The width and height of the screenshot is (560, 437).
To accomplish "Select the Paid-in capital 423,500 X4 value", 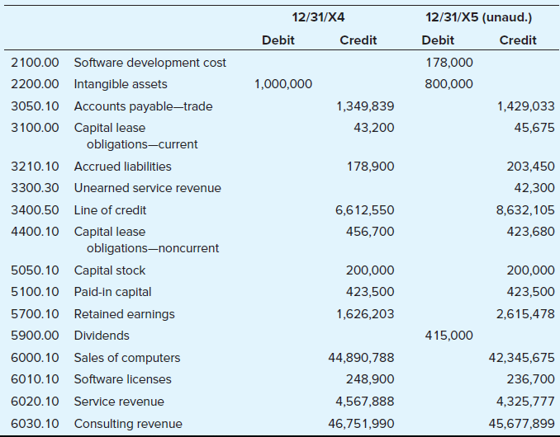I will pyautogui.click(x=370, y=292).
